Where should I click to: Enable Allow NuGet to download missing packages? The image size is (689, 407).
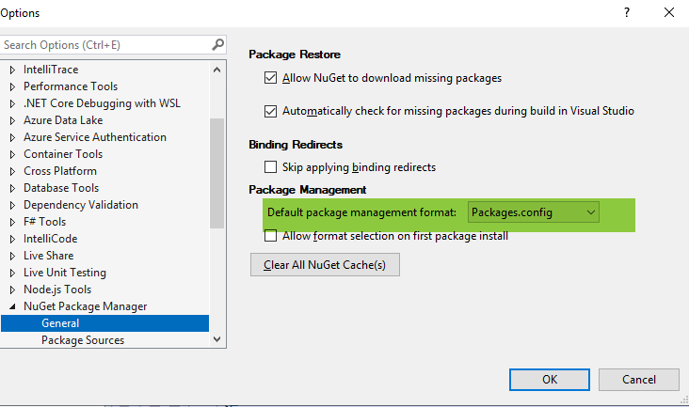point(271,78)
